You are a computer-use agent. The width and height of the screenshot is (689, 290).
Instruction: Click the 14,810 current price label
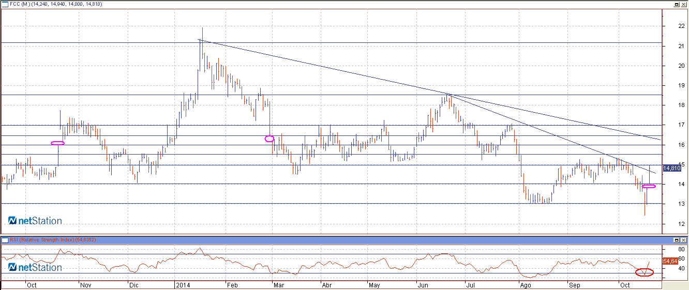tap(671, 168)
